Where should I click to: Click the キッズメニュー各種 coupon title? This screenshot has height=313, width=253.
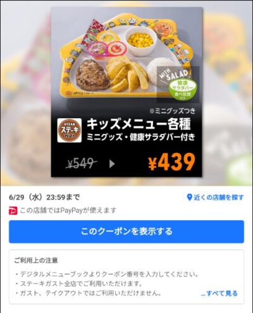[x=139, y=124]
